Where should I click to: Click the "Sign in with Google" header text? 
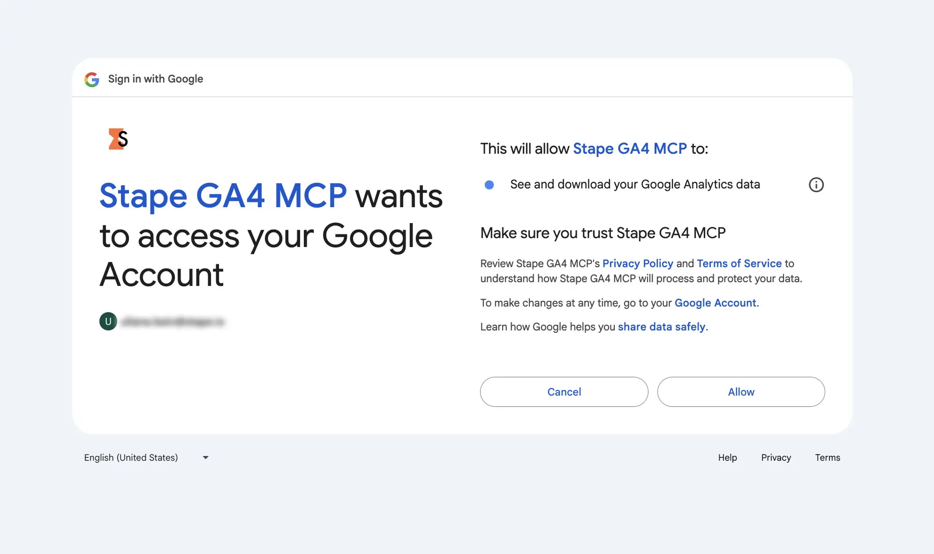click(x=155, y=79)
